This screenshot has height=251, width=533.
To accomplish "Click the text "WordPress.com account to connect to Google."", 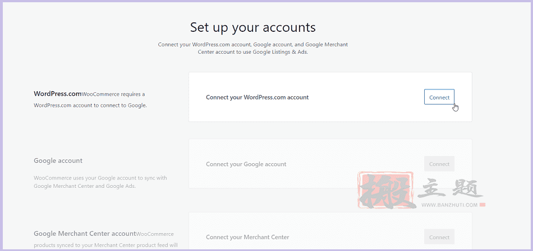I will 90,105.
